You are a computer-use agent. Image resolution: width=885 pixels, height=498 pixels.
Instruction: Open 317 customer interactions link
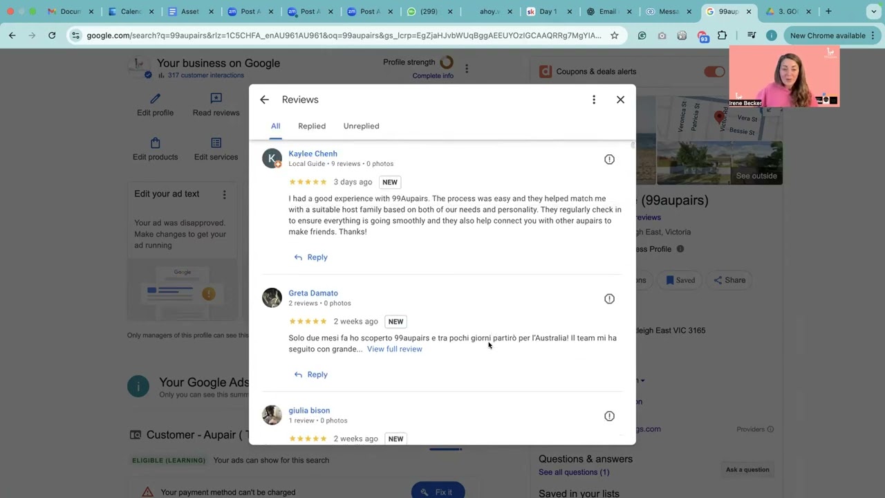click(x=205, y=75)
